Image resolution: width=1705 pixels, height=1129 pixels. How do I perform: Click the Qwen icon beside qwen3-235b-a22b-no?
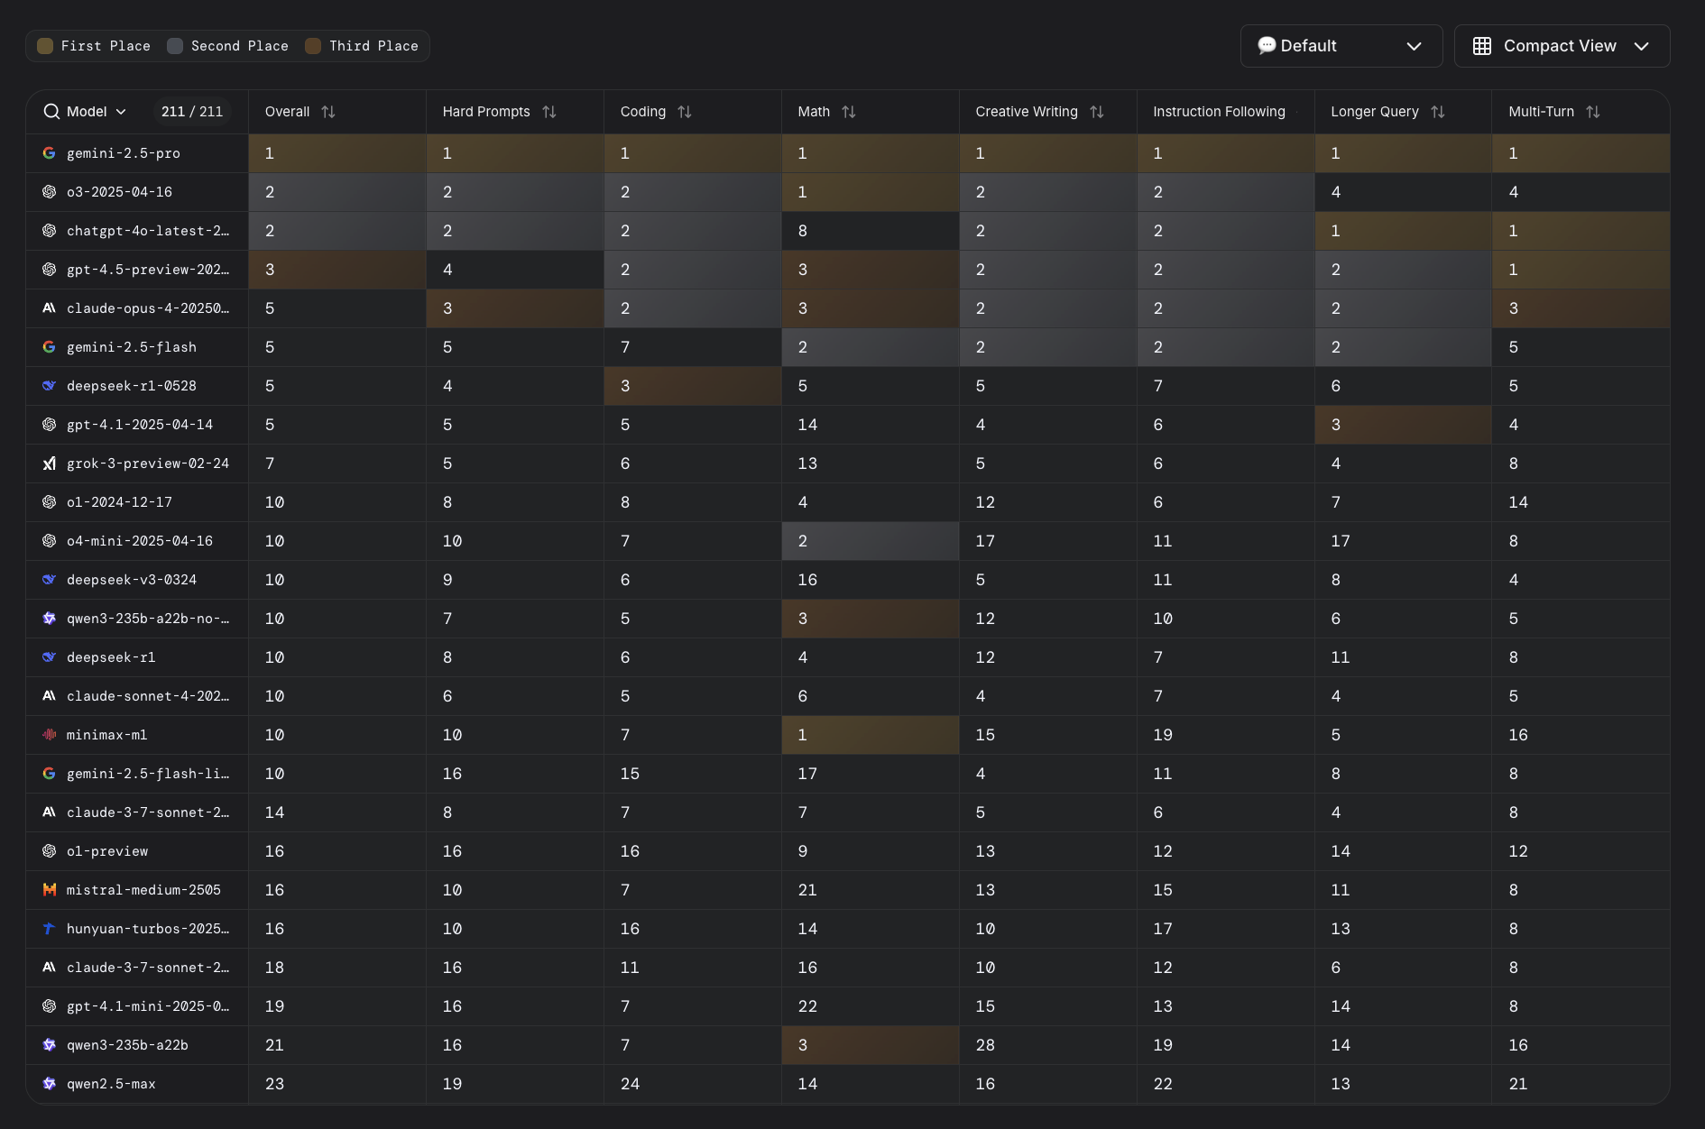[50, 619]
